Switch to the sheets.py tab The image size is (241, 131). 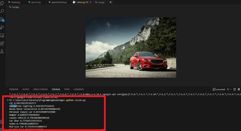tap(14, 2)
